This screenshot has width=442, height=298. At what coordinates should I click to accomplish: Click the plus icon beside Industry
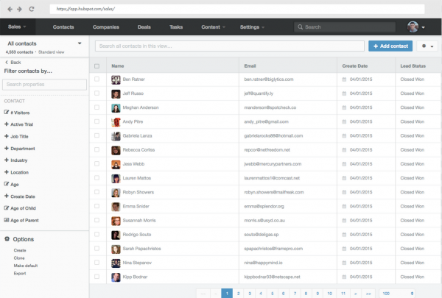[7, 160]
